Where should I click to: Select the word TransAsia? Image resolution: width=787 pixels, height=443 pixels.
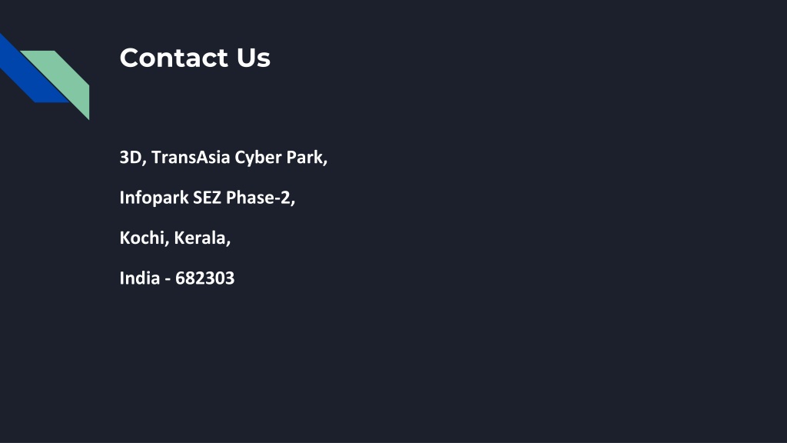pos(191,157)
